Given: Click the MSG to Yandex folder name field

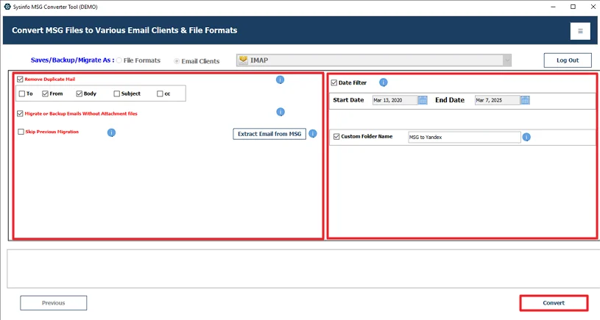Looking at the screenshot, I should click(464, 137).
